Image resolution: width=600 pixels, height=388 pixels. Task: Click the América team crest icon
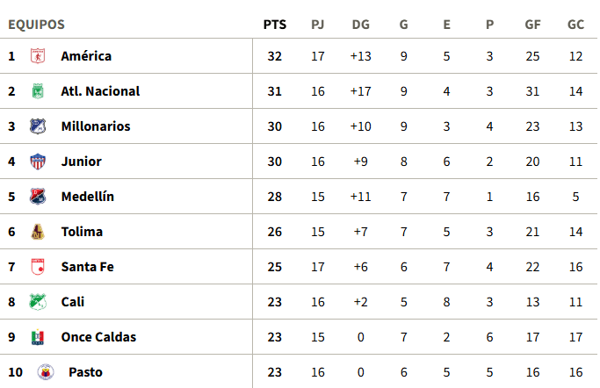coord(38,56)
